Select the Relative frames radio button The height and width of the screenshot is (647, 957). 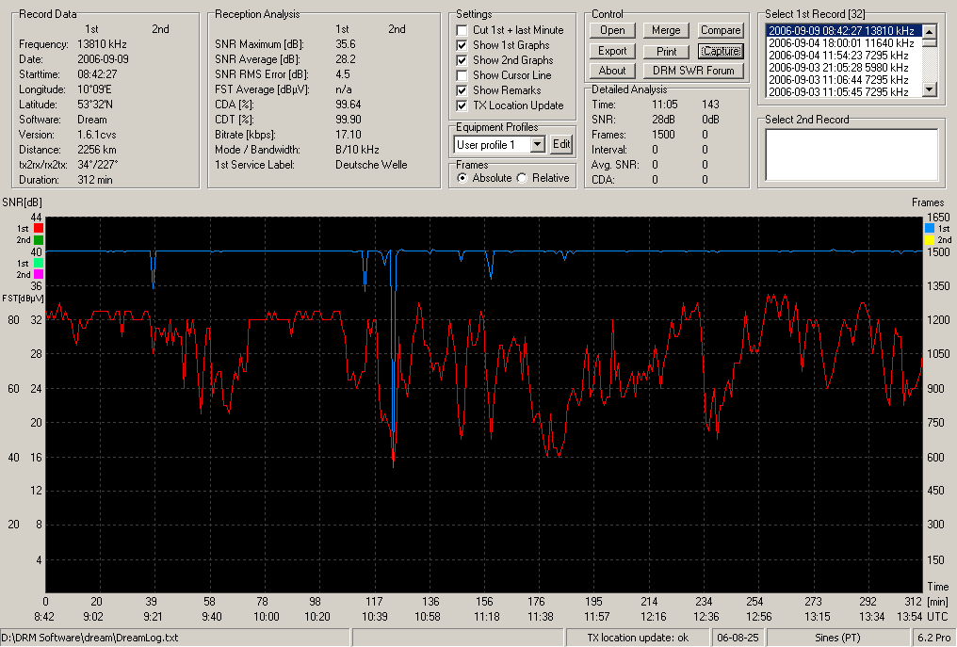pyautogui.click(x=522, y=178)
